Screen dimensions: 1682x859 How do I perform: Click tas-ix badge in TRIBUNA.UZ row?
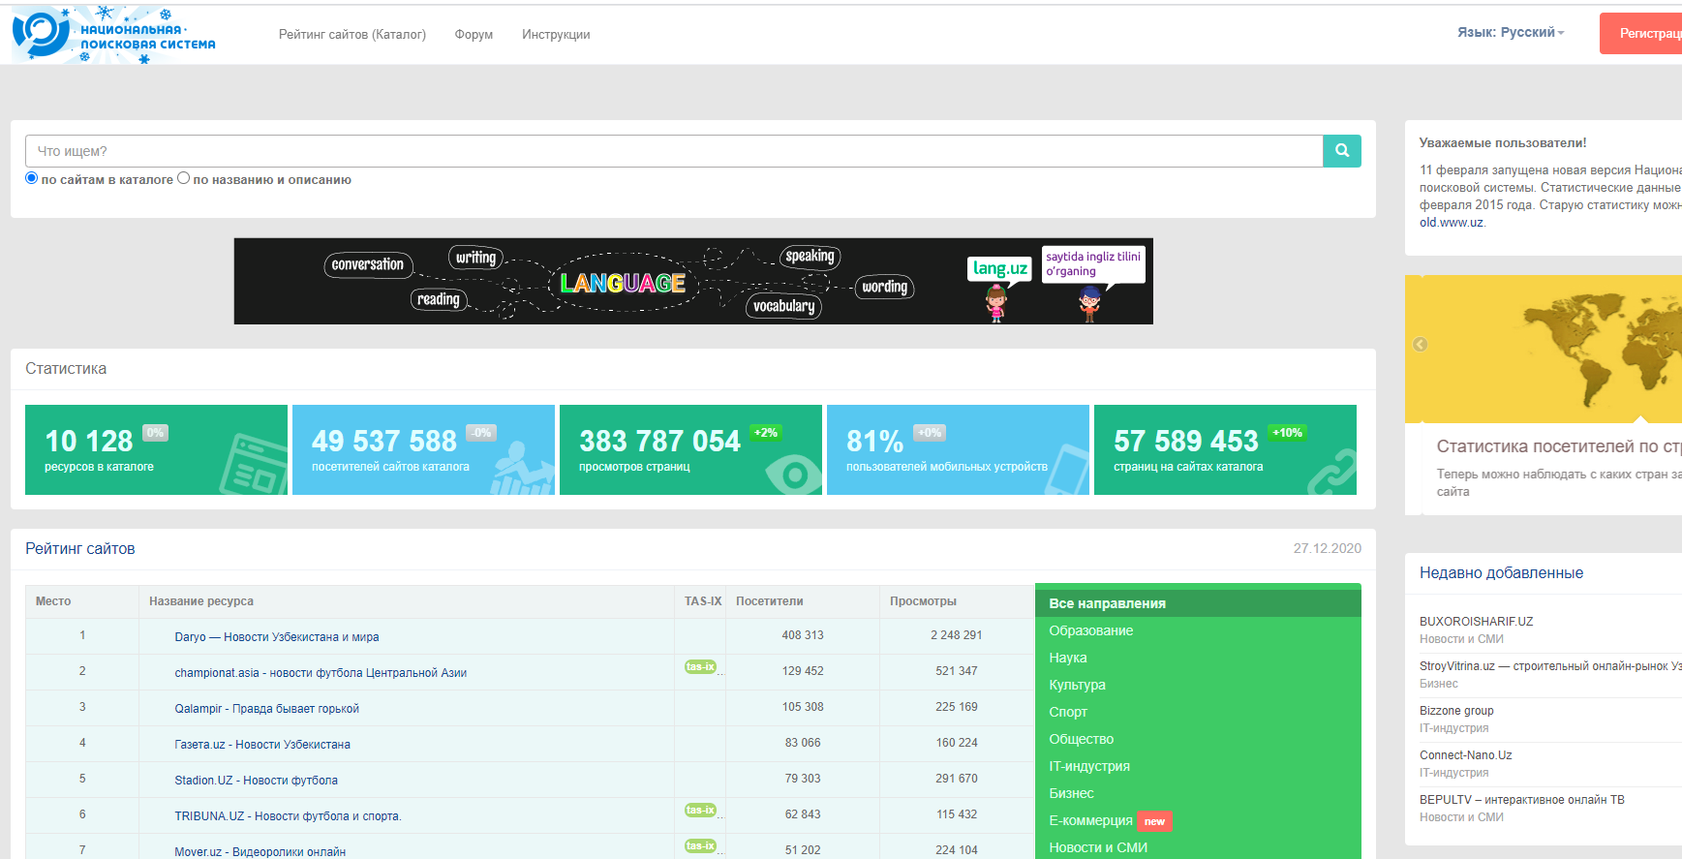[x=700, y=810]
